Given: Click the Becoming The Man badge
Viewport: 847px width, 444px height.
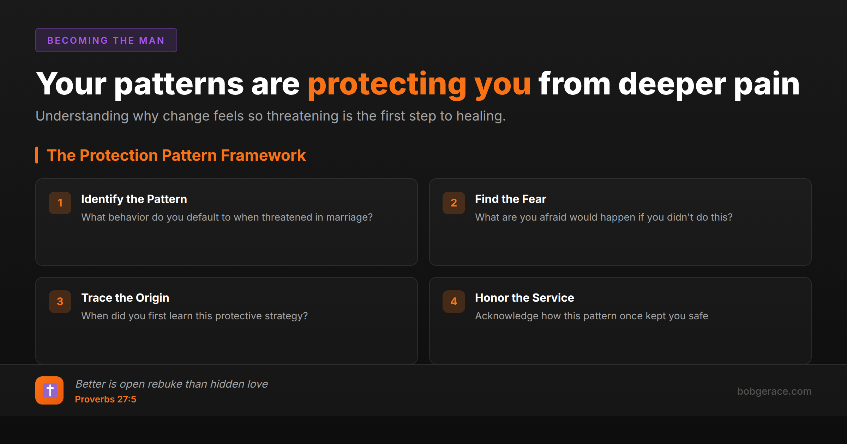Looking at the screenshot, I should point(106,40).
